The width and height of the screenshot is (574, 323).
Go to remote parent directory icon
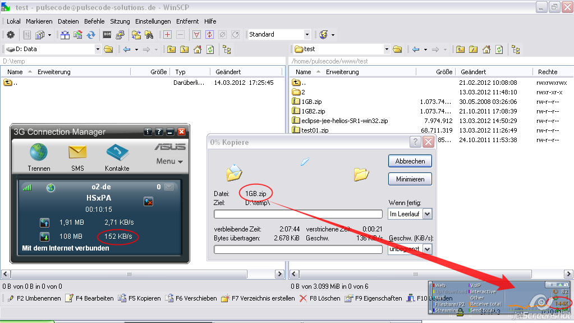pos(460,49)
